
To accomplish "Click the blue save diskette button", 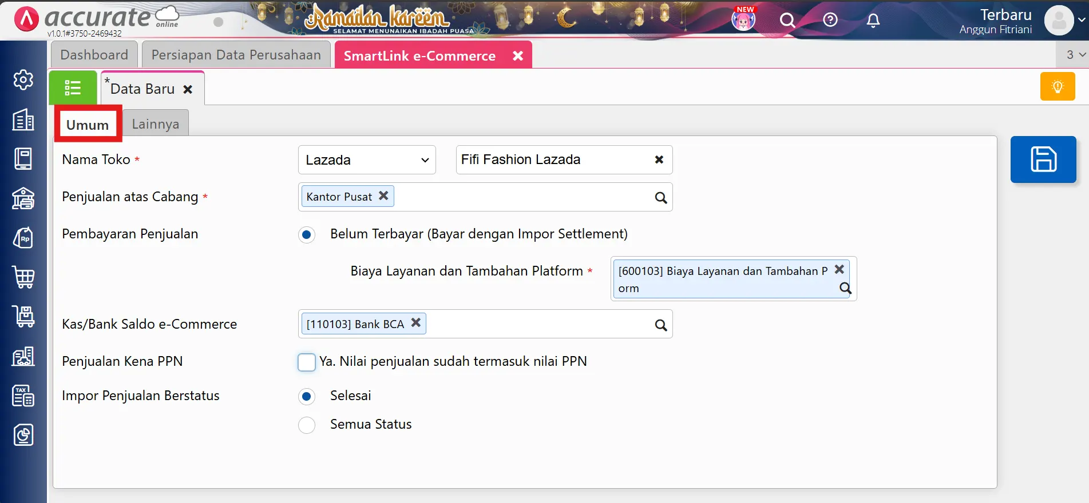I will [1043, 159].
